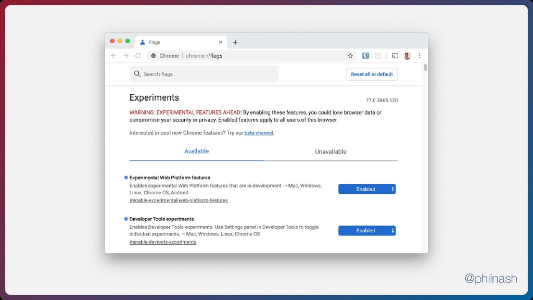
Task: Click the Developer Tools experiments title
Action: click(161, 219)
